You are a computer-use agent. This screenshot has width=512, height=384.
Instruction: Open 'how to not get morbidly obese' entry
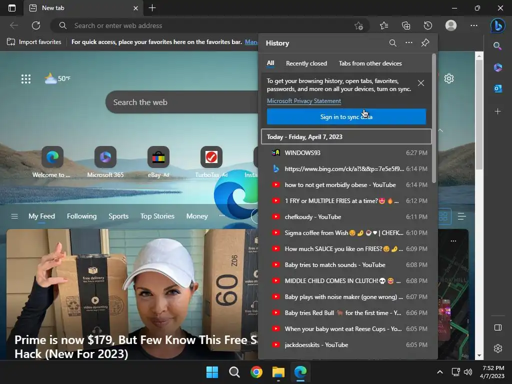(346, 185)
